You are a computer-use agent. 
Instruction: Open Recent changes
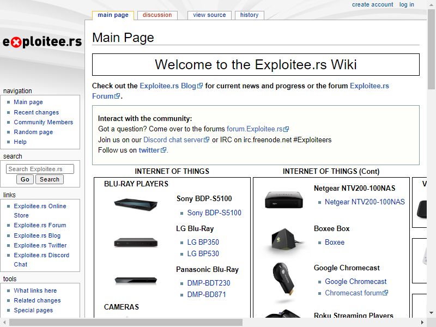click(37, 112)
